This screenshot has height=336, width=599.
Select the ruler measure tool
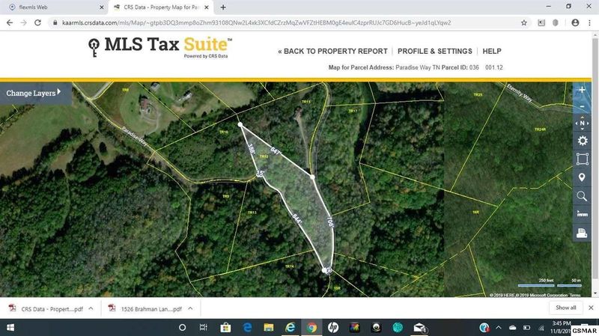582,214
